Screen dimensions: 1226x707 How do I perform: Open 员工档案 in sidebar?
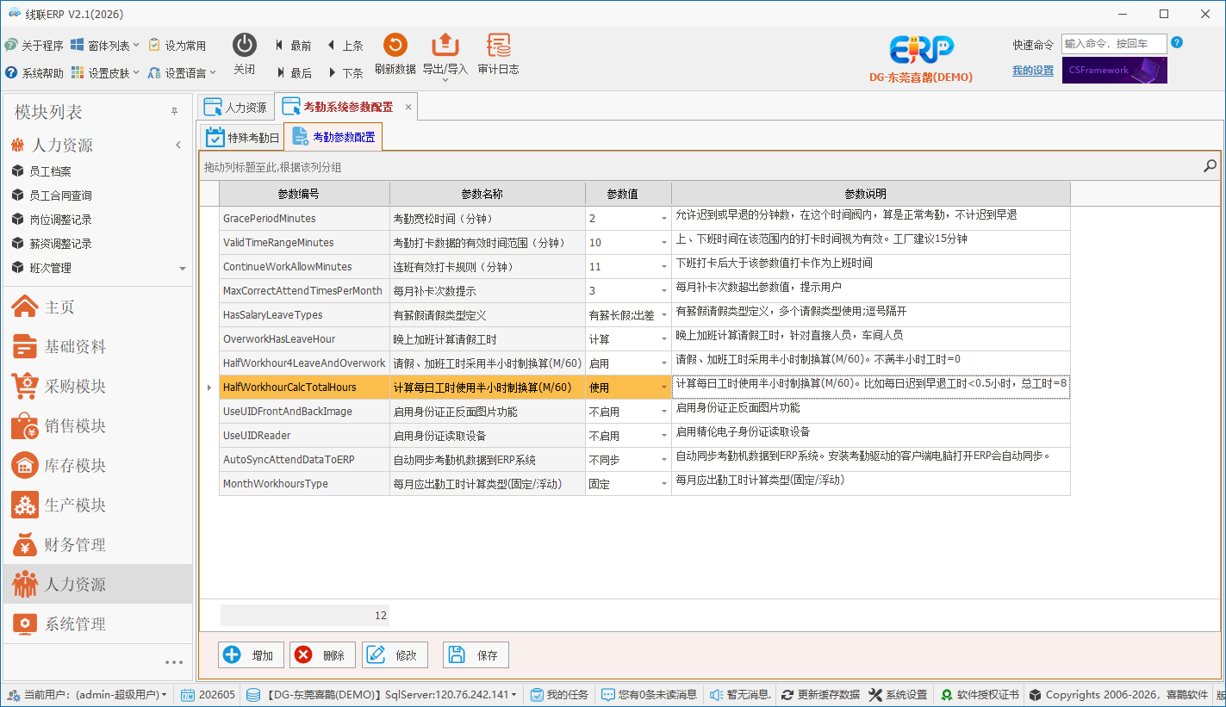tap(50, 171)
